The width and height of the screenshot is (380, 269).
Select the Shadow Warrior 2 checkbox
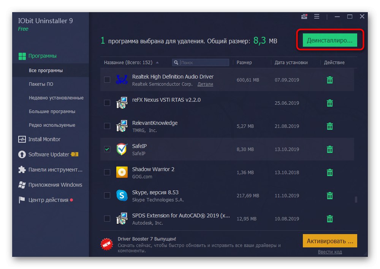click(107, 172)
